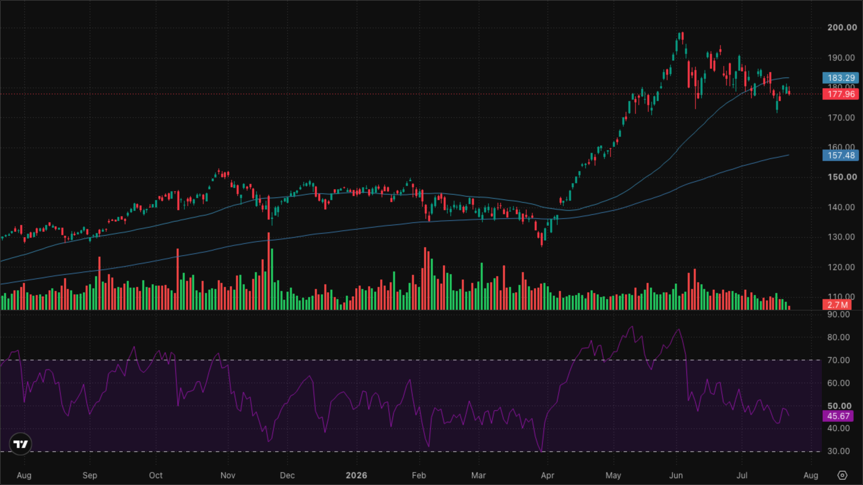This screenshot has height=485, width=863.
Task: Click the Dec label on time axis
Action: click(x=287, y=475)
